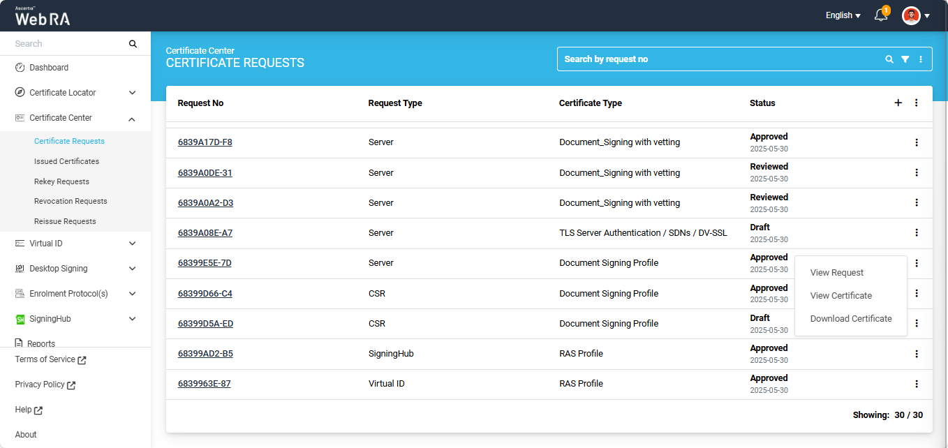Open request number 6839A0DE-31 link
Screen dimensions: 948x448
pyautogui.click(x=205, y=173)
